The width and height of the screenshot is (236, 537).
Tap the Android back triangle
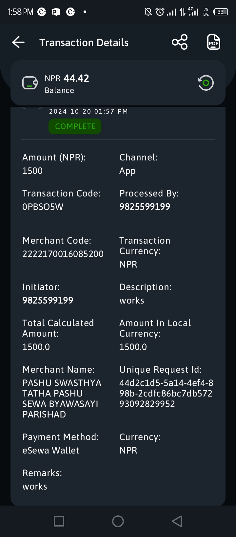pos(177,521)
